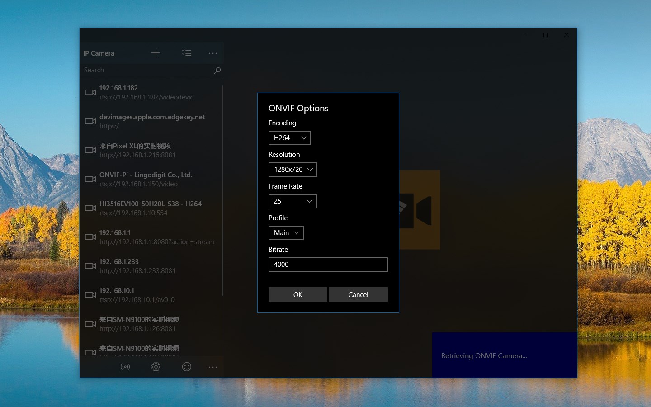Image resolution: width=651 pixels, height=407 pixels.
Task: Open the Resolution dropdown showing 1280x720
Action: click(293, 170)
